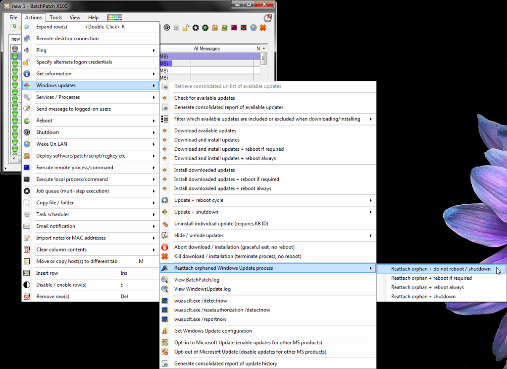Open the File menu

click(x=13, y=17)
